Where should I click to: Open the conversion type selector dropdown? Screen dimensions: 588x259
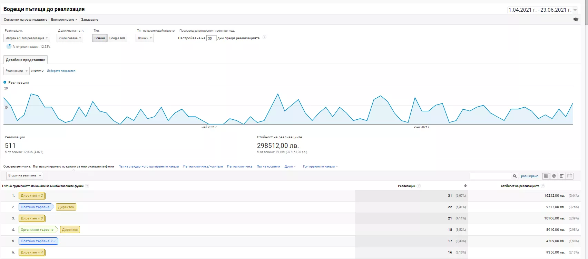pos(27,38)
